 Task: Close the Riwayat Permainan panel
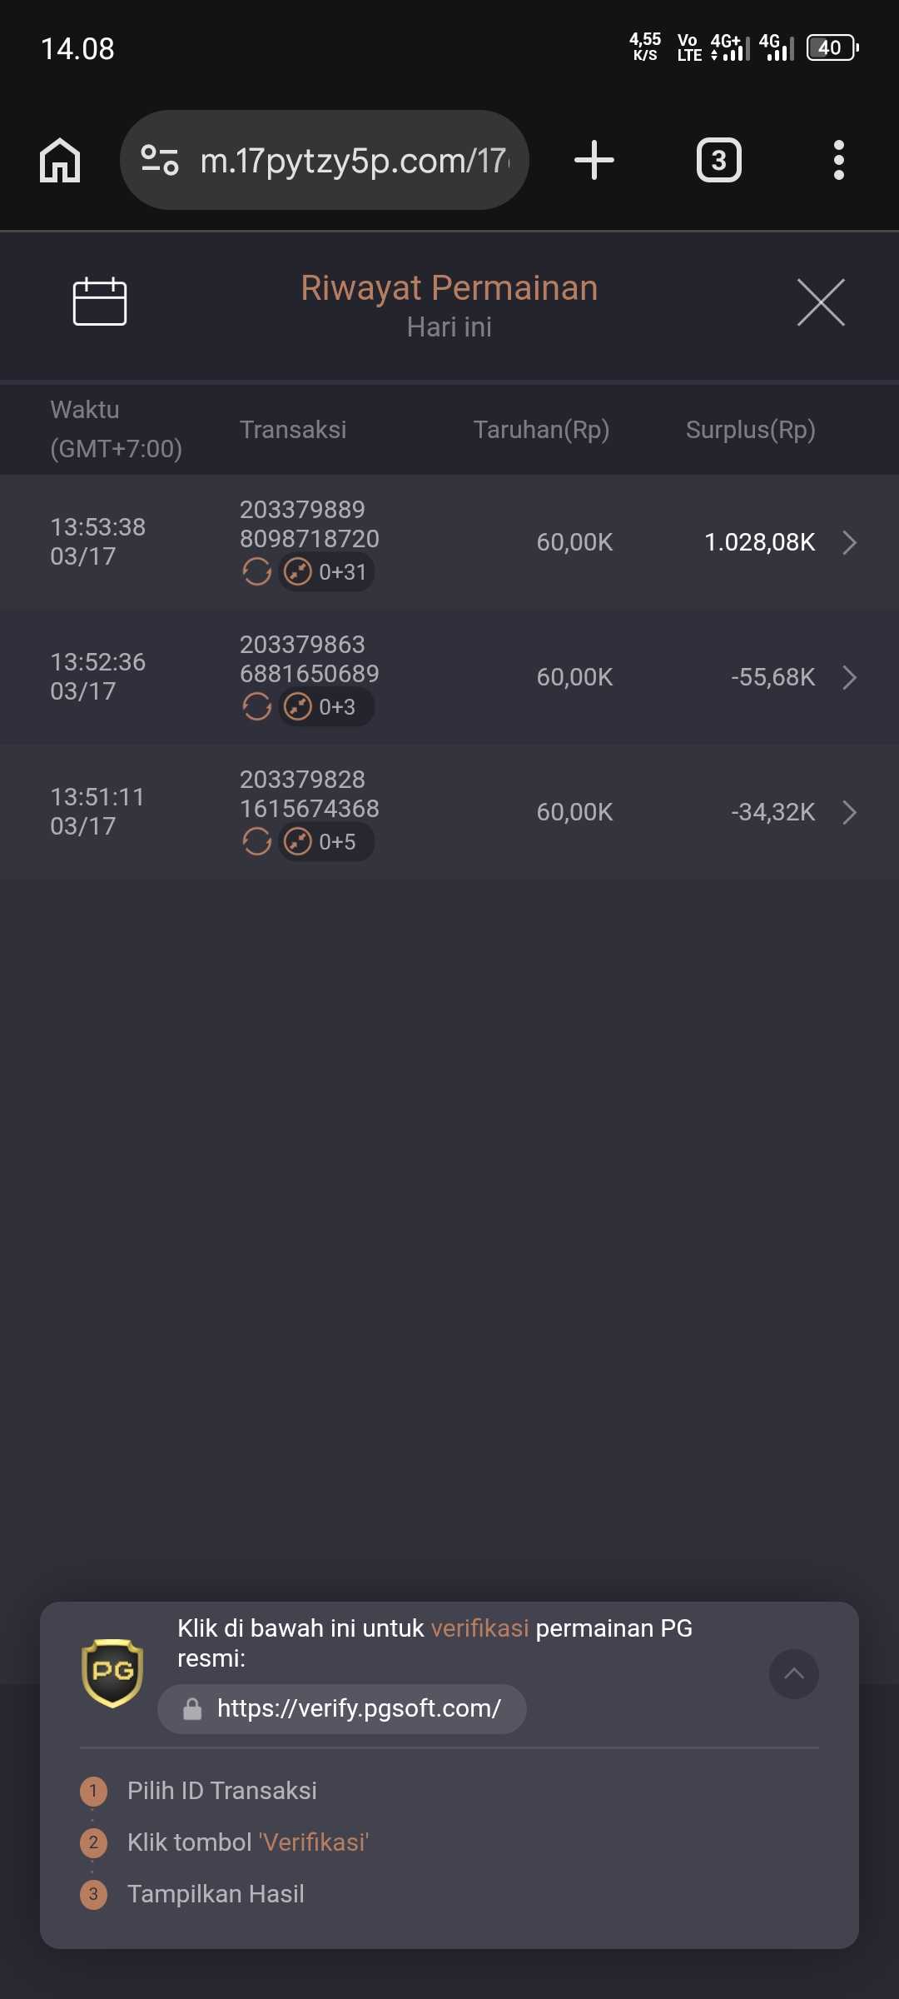coord(821,302)
